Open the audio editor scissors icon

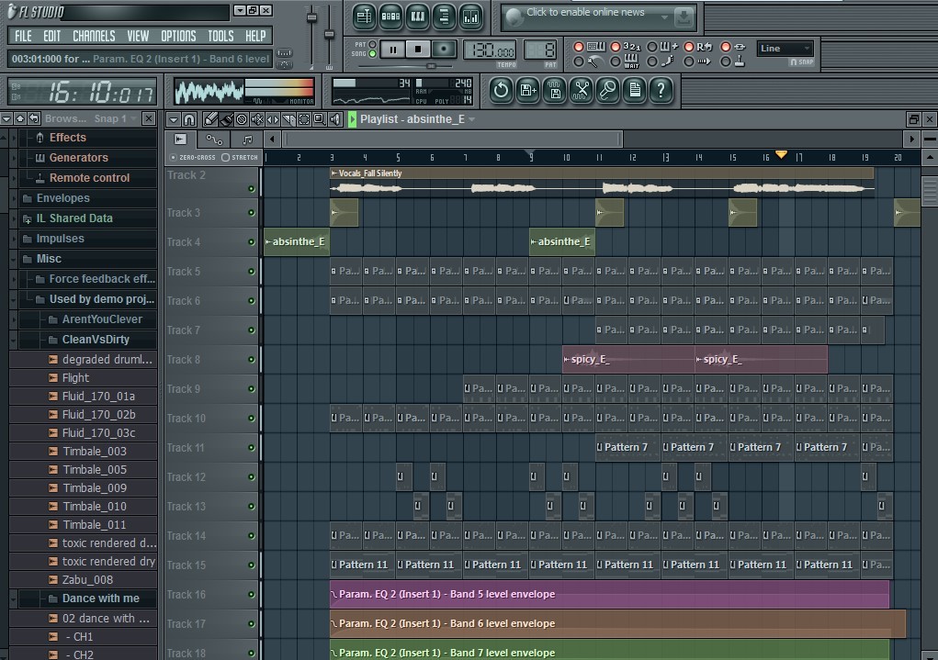(581, 91)
